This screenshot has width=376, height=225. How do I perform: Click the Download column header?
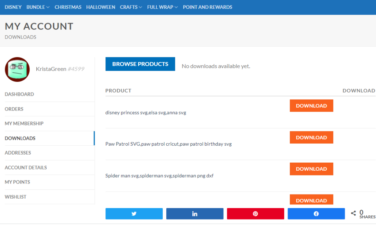[359, 91]
